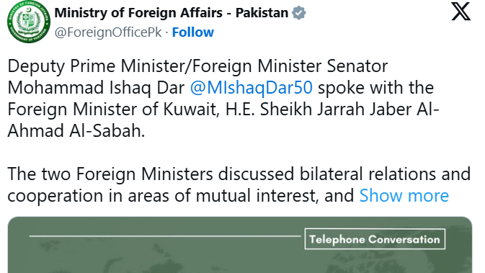Open the @MIshaqDar50 mention
The image size is (485, 273).
[252, 87]
